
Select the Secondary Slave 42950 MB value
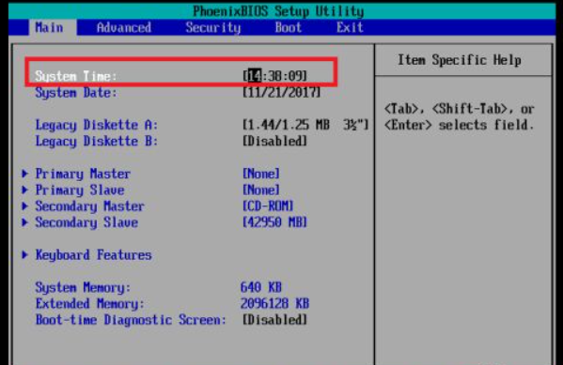point(275,222)
